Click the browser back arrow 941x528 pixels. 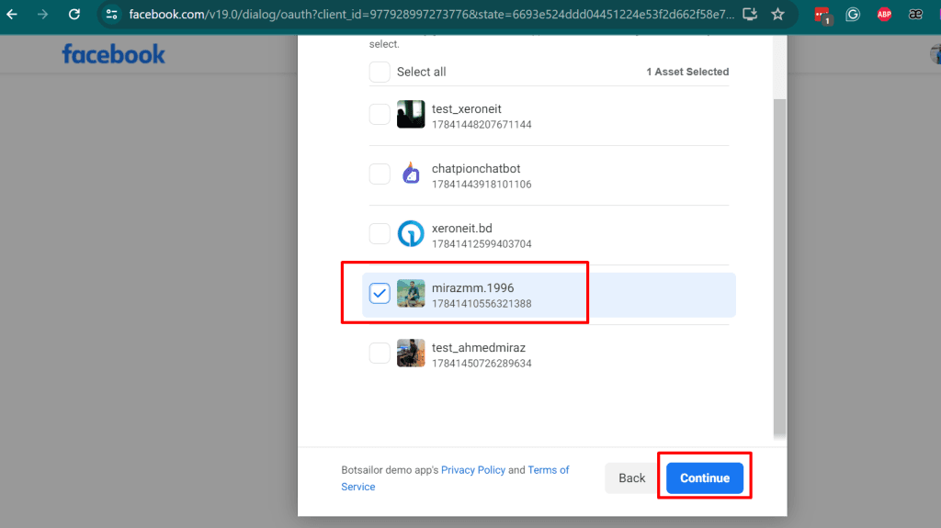click(12, 15)
